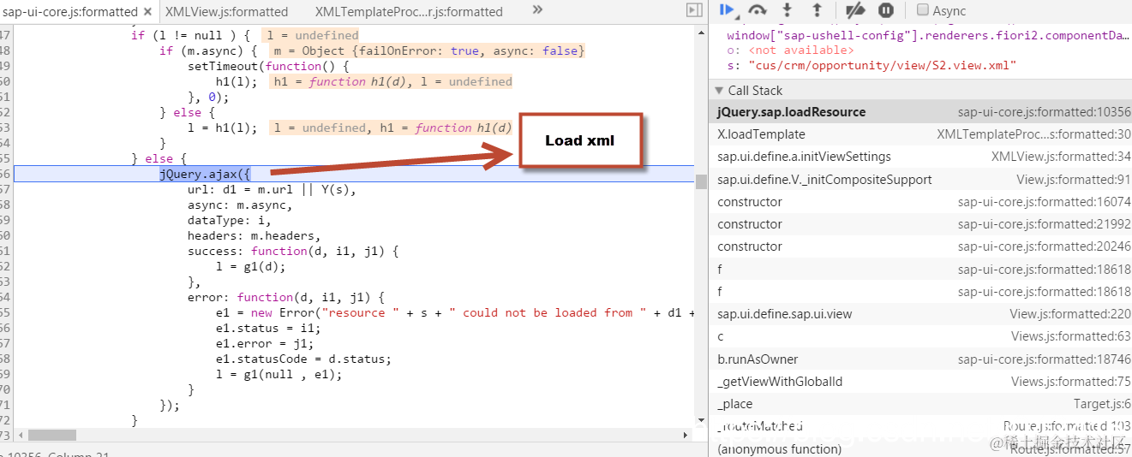The height and width of the screenshot is (457, 1132).
Task: Click the vertical scrollbar thumb of code editor
Action: 701,181
